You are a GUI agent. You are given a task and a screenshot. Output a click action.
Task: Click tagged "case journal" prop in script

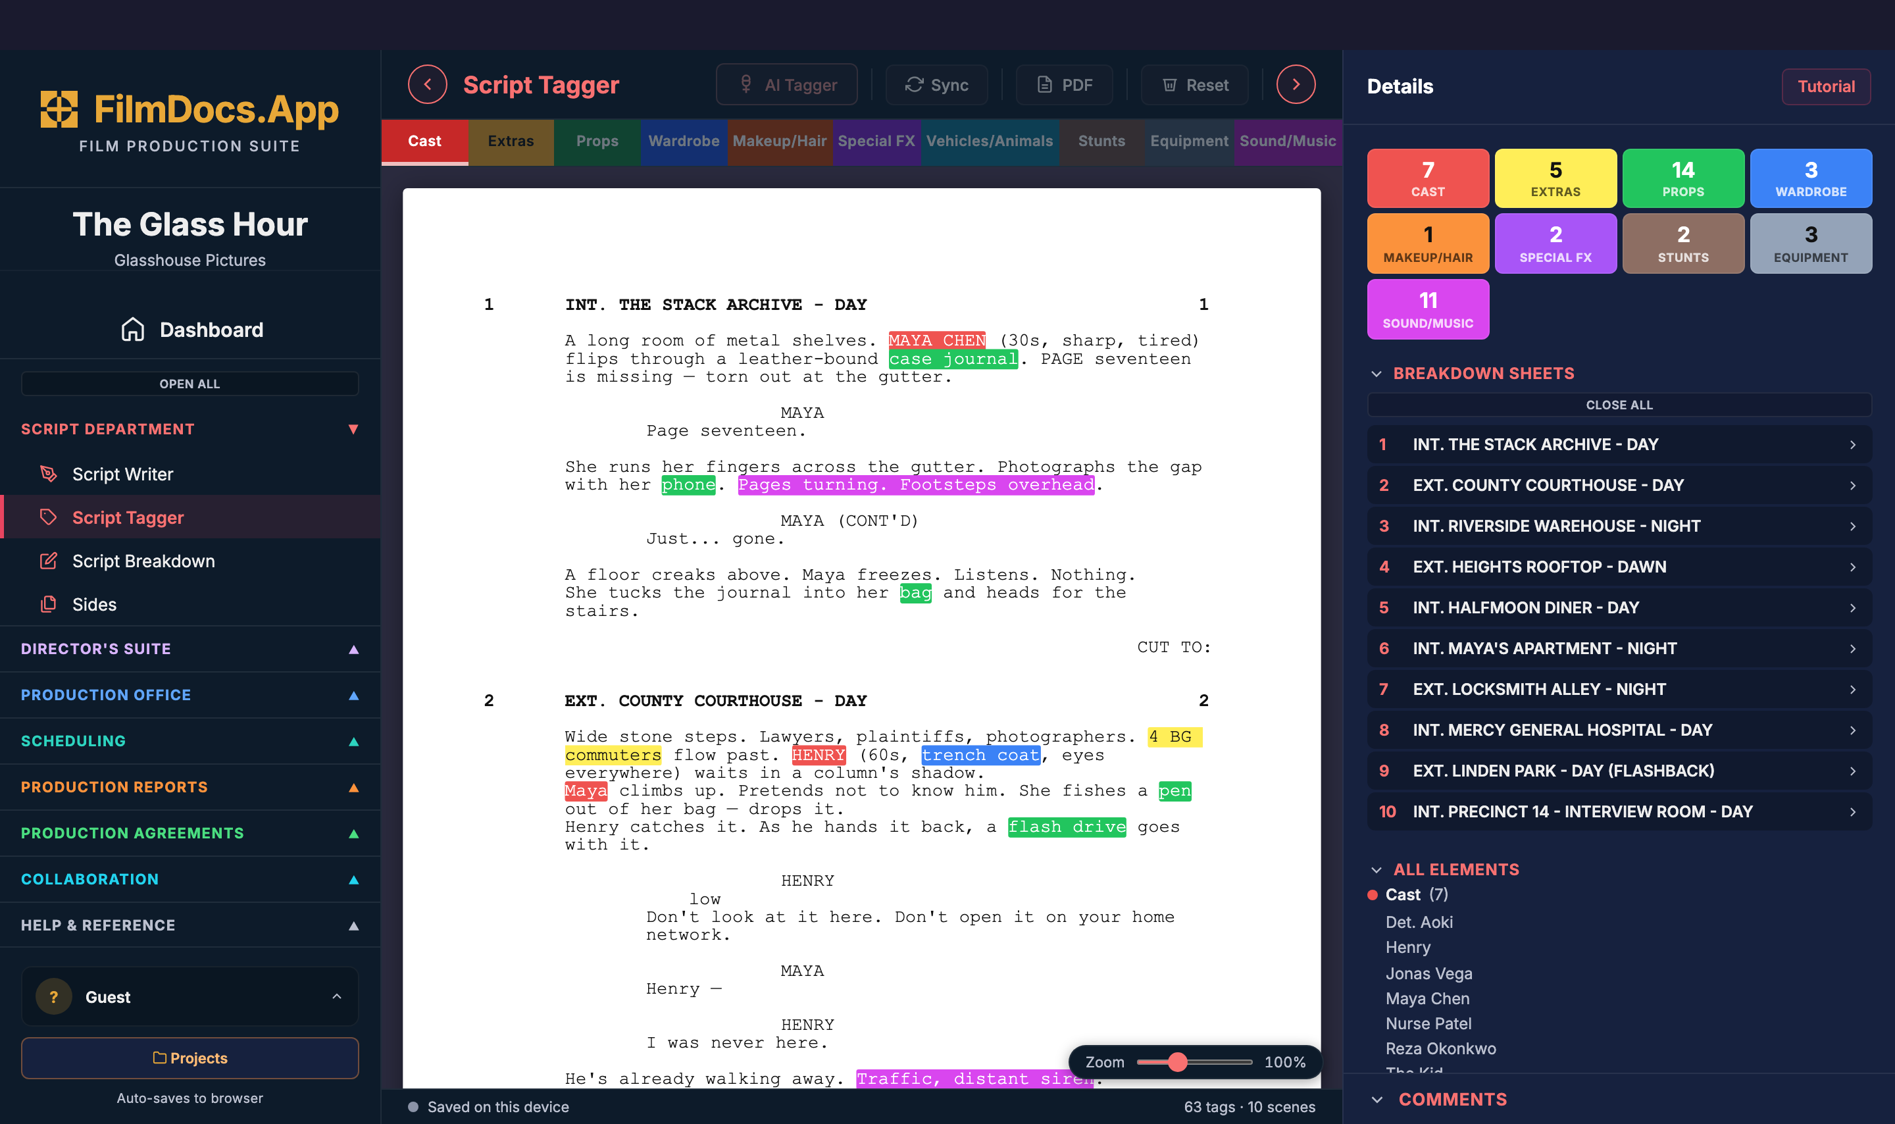[953, 359]
